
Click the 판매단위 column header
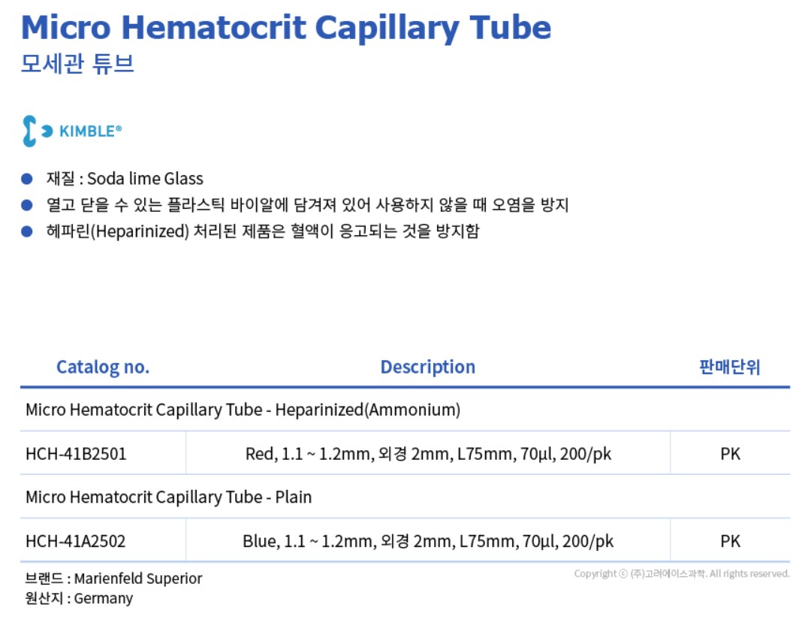730,367
